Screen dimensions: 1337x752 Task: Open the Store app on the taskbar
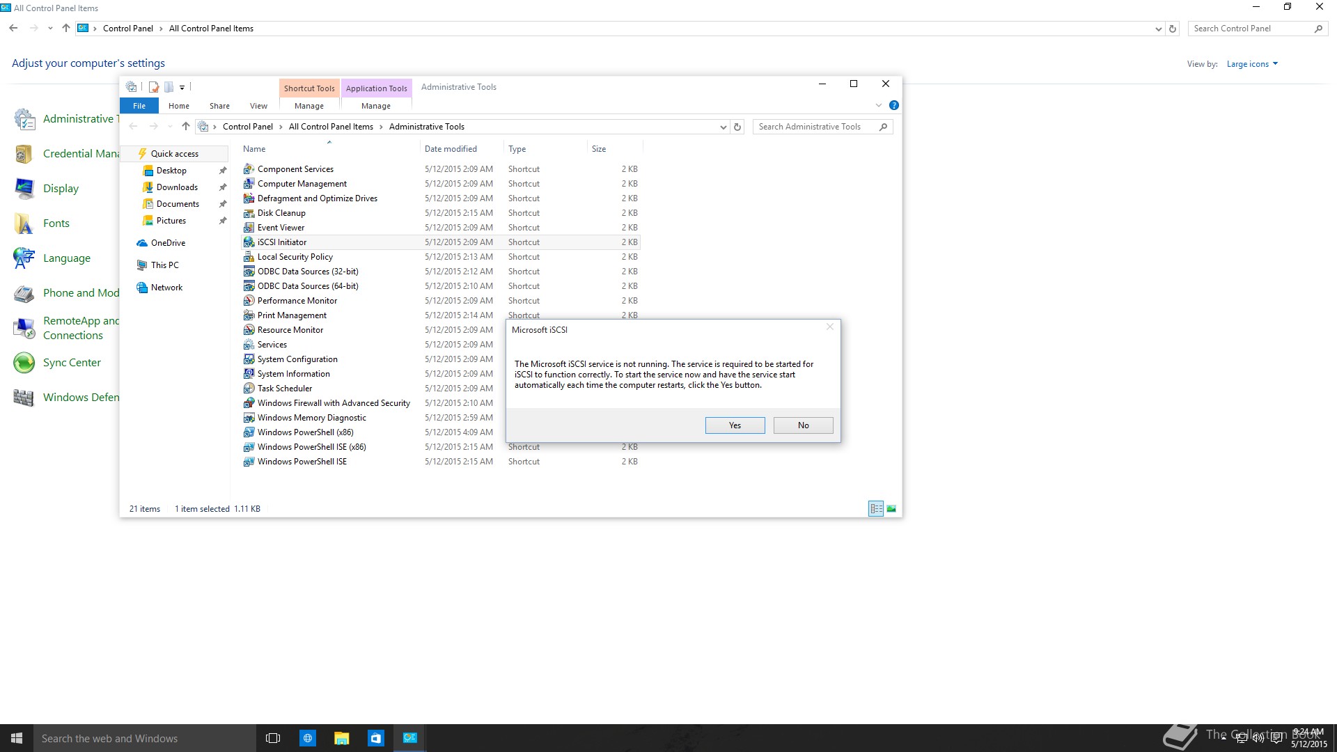coord(375,738)
